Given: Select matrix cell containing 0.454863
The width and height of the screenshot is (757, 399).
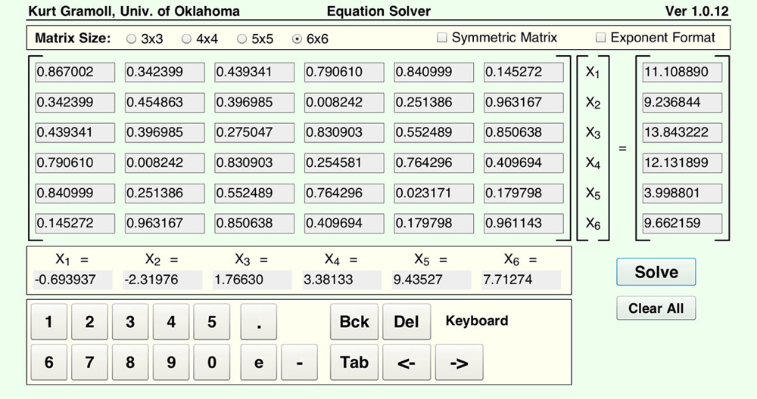Looking at the screenshot, I should point(164,102).
